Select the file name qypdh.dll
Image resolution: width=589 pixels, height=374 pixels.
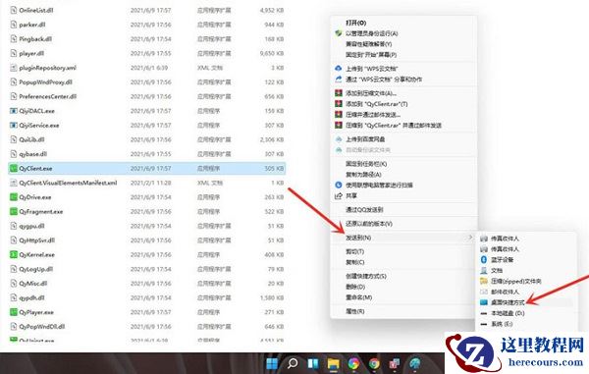click(x=32, y=297)
